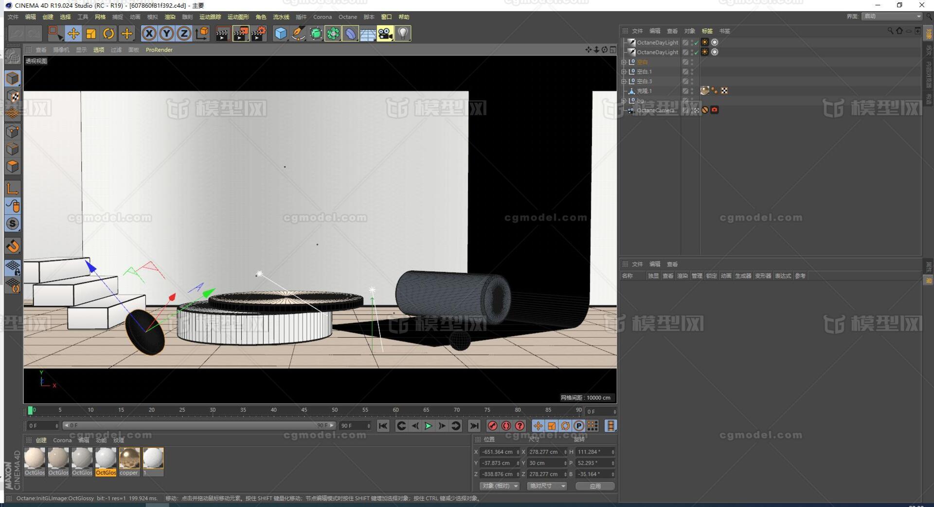Screen dimensions: 934x507
Task: Click the timeline range slider bar
Action: point(199,425)
